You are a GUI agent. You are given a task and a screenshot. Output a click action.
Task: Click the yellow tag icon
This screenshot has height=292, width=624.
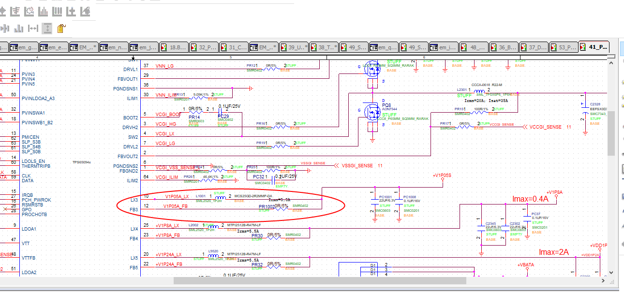click(x=61, y=29)
